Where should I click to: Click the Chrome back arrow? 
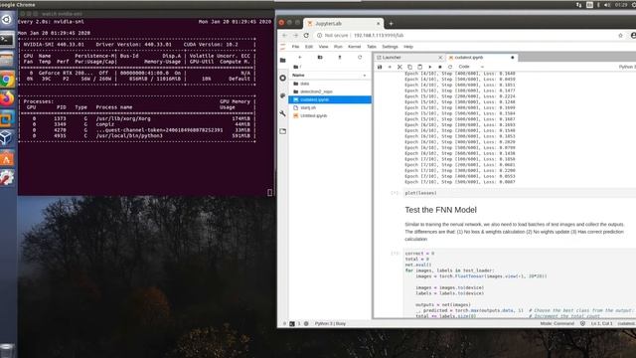point(284,36)
